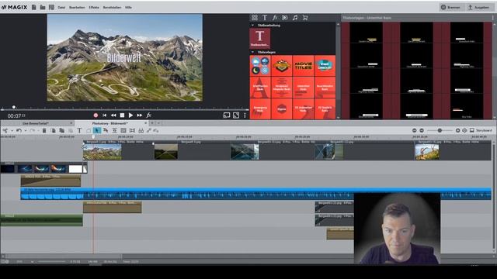Click the large T title editing tile

point(260,38)
